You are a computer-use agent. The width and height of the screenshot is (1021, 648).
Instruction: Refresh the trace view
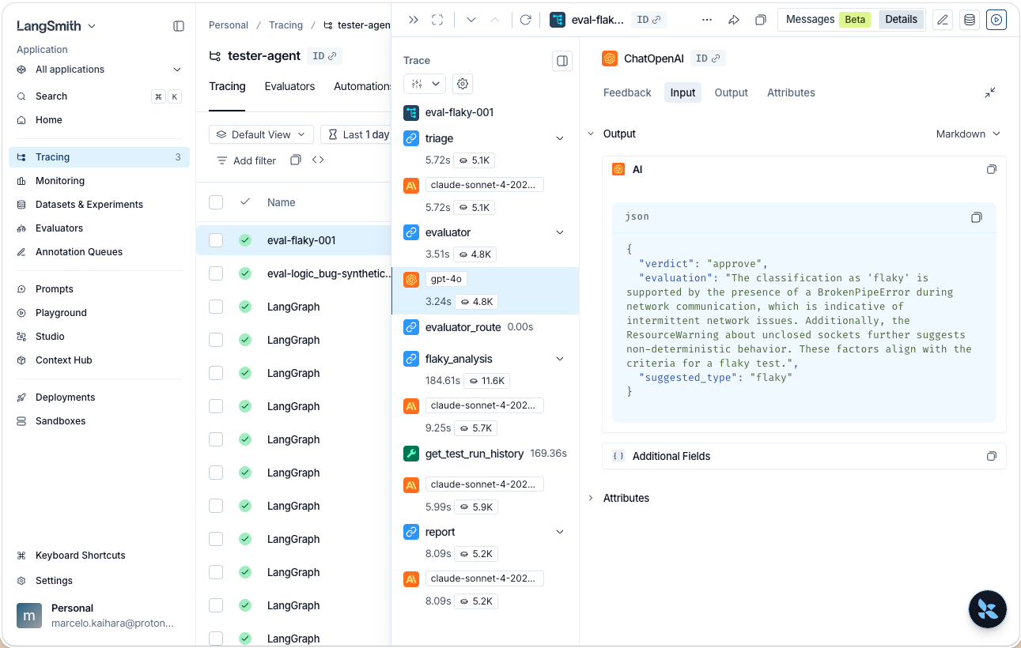pos(526,20)
